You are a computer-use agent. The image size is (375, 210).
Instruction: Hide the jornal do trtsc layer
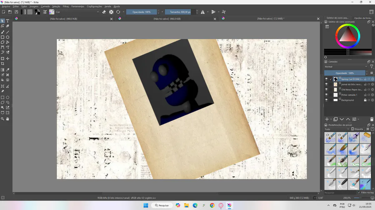click(326, 84)
